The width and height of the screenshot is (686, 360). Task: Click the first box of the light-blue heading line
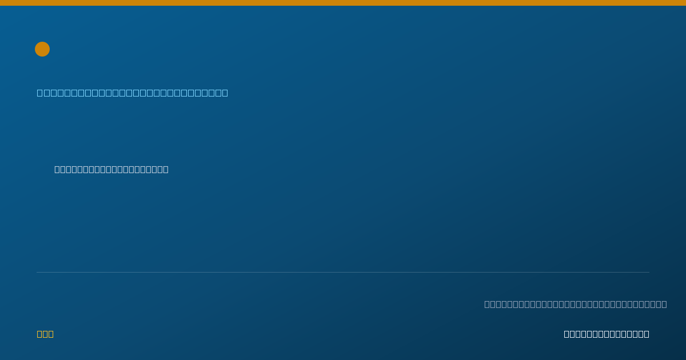[x=39, y=93]
